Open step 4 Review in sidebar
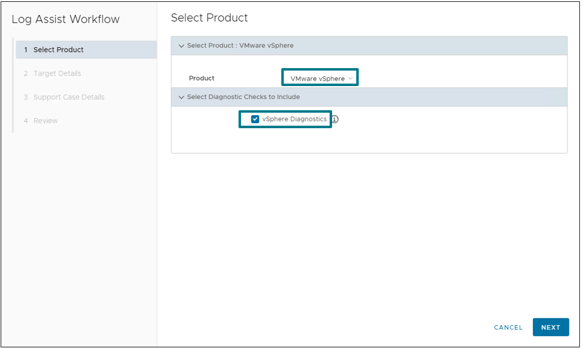The image size is (583, 348). [x=45, y=121]
